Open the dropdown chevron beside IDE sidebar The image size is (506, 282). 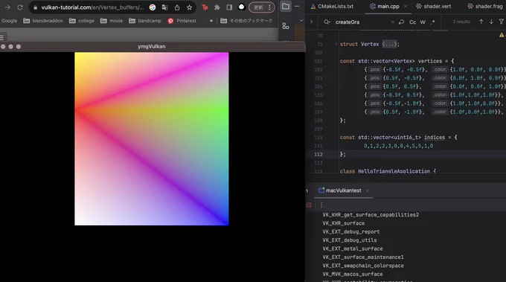301,21
